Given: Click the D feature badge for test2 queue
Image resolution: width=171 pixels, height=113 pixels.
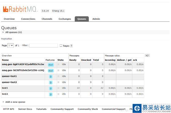Looking at the screenshot, I should click(51, 94).
